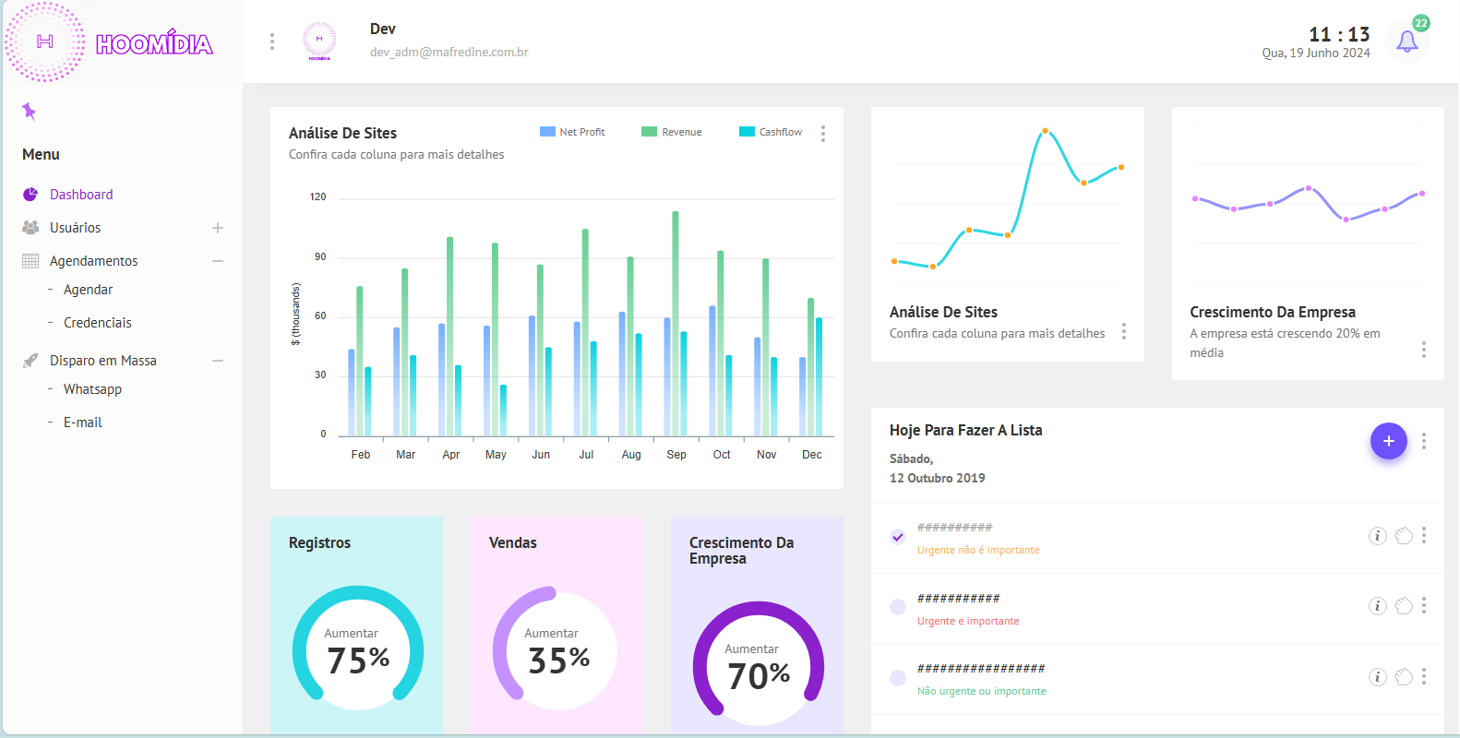Select the Agendamentos menu item

[x=94, y=261]
